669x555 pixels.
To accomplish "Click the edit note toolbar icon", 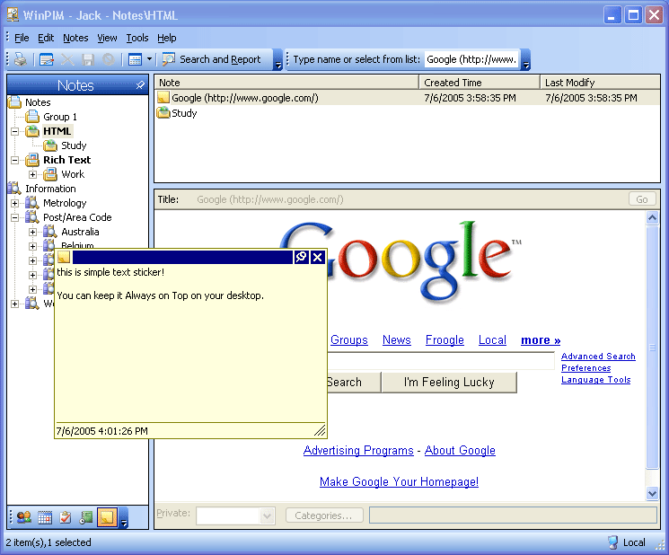I will (x=47, y=59).
